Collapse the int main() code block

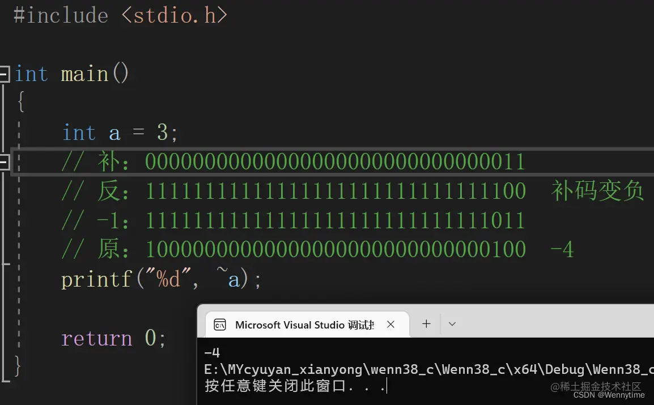4,74
